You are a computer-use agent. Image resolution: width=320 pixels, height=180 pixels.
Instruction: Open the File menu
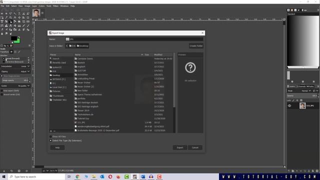pyautogui.click(x=2, y=6)
